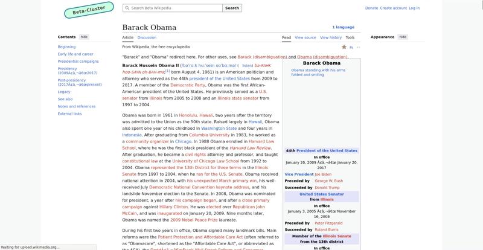Expand Presidency section in Contents
This screenshot has height=250, width=483.
click(x=68, y=69)
